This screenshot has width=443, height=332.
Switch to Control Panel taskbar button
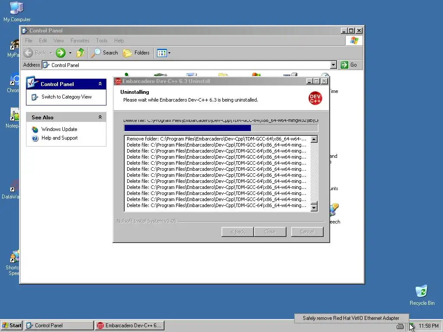(x=59, y=326)
